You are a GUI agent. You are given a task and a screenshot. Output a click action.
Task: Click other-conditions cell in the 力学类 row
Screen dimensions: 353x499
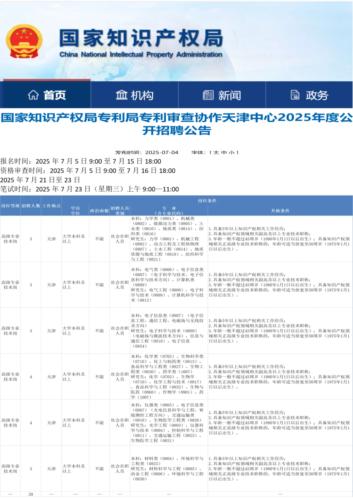point(280,239)
